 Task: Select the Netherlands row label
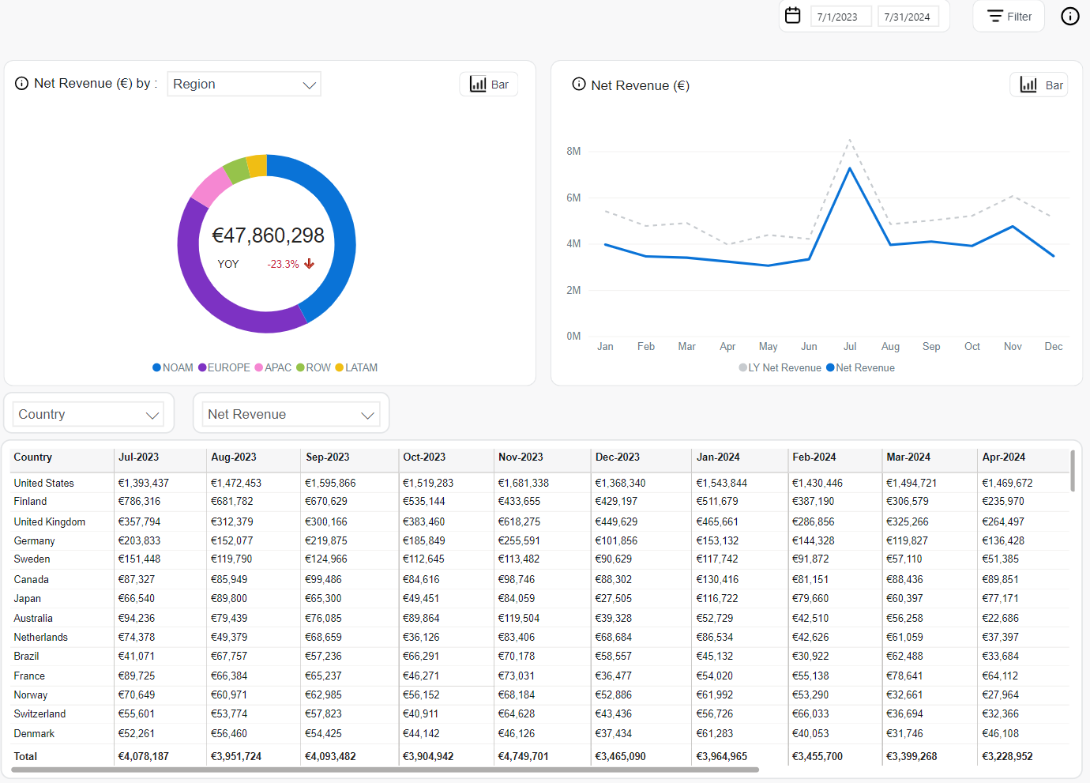tap(40, 637)
